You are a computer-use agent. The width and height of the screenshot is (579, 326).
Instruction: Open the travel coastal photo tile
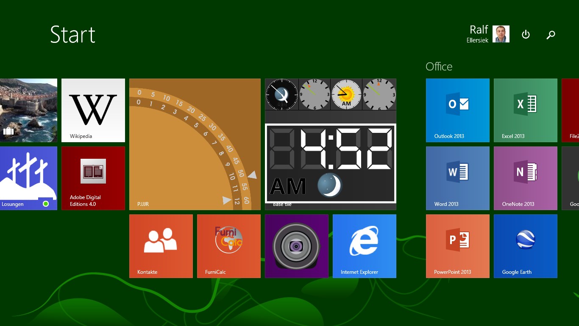click(x=28, y=110)
